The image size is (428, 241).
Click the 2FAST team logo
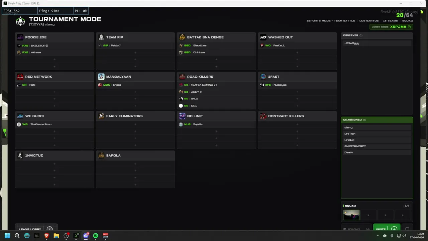pos(263,77)
